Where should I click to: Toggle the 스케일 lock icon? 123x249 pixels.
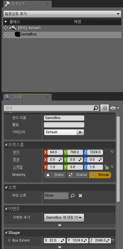point(107,167)
